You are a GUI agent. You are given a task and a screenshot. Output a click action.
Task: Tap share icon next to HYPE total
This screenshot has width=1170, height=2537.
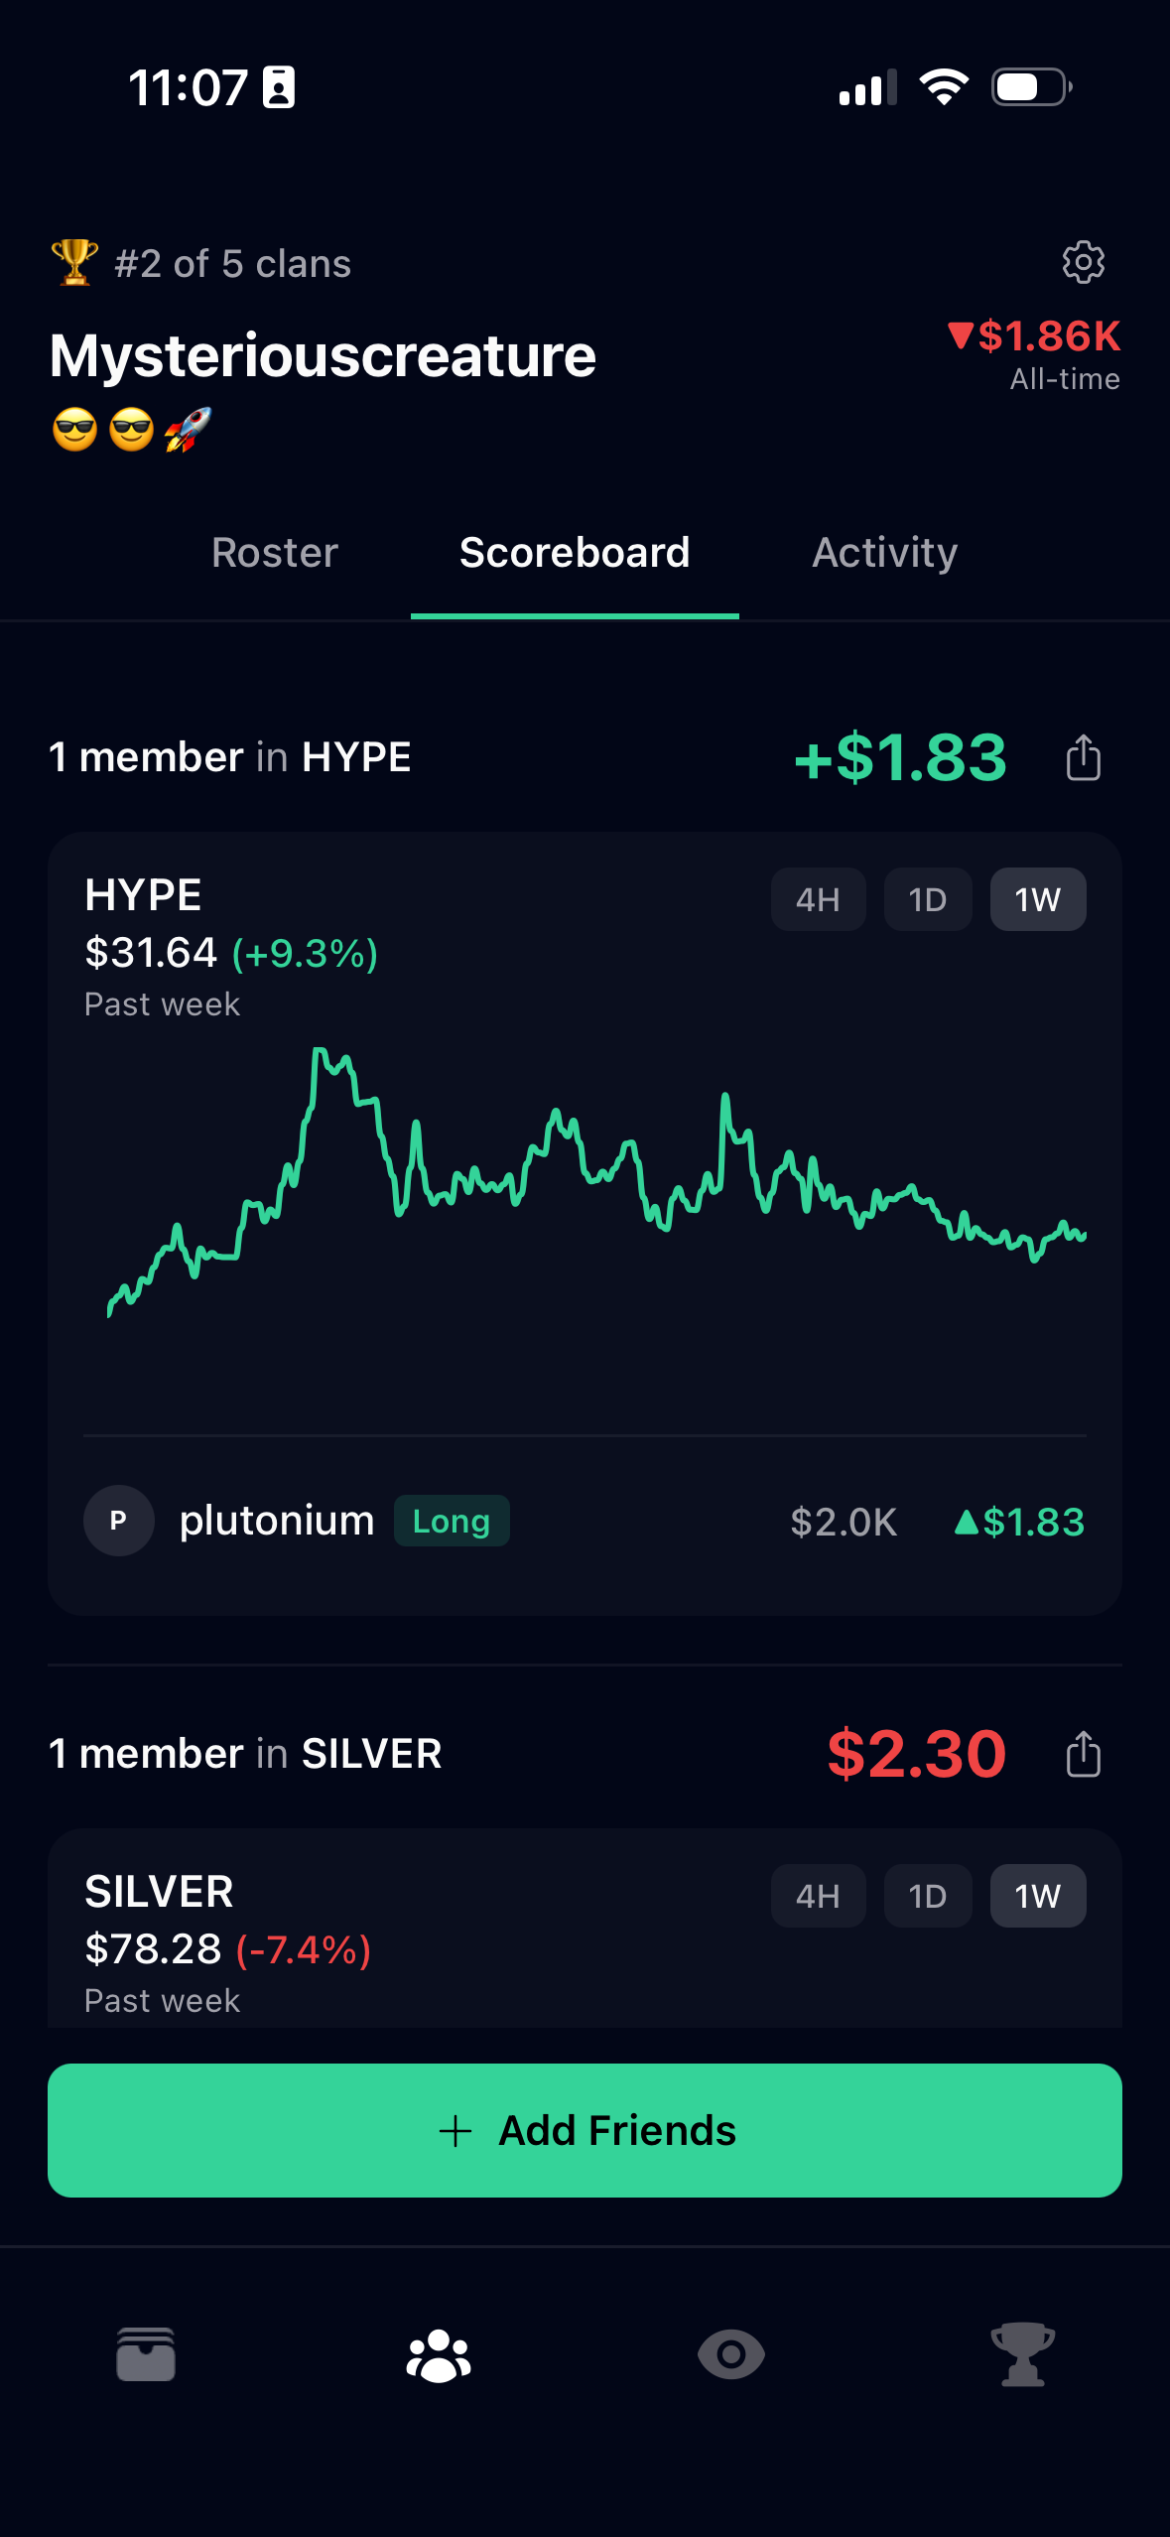click(x=1083, y=758)
